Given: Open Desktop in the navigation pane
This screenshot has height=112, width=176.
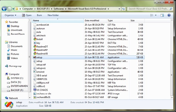Looking at the screenshot, I should (13, 26).
